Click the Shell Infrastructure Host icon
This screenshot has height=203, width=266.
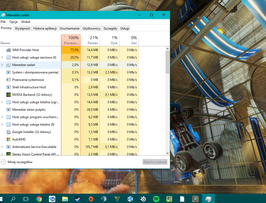[x=8, y=87]
